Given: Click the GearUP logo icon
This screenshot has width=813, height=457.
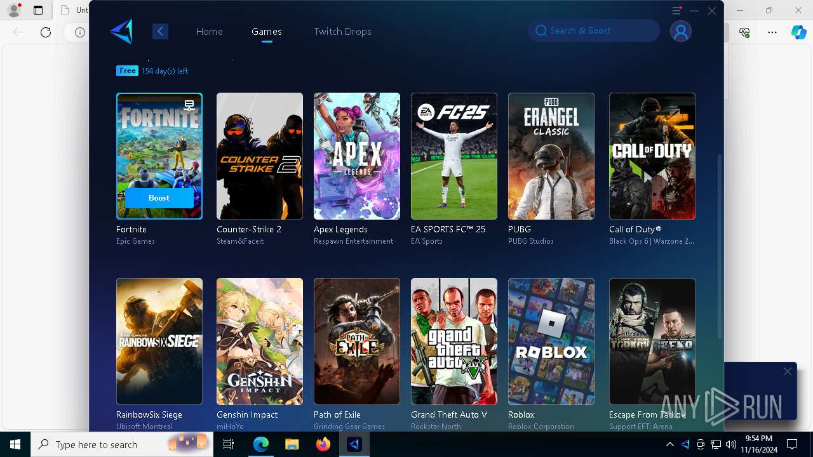Looking at the screenshot, I should pos(121,31).
